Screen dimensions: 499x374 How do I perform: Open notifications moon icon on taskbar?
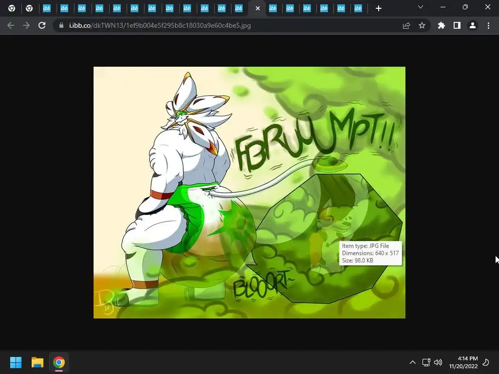[486, 362]
